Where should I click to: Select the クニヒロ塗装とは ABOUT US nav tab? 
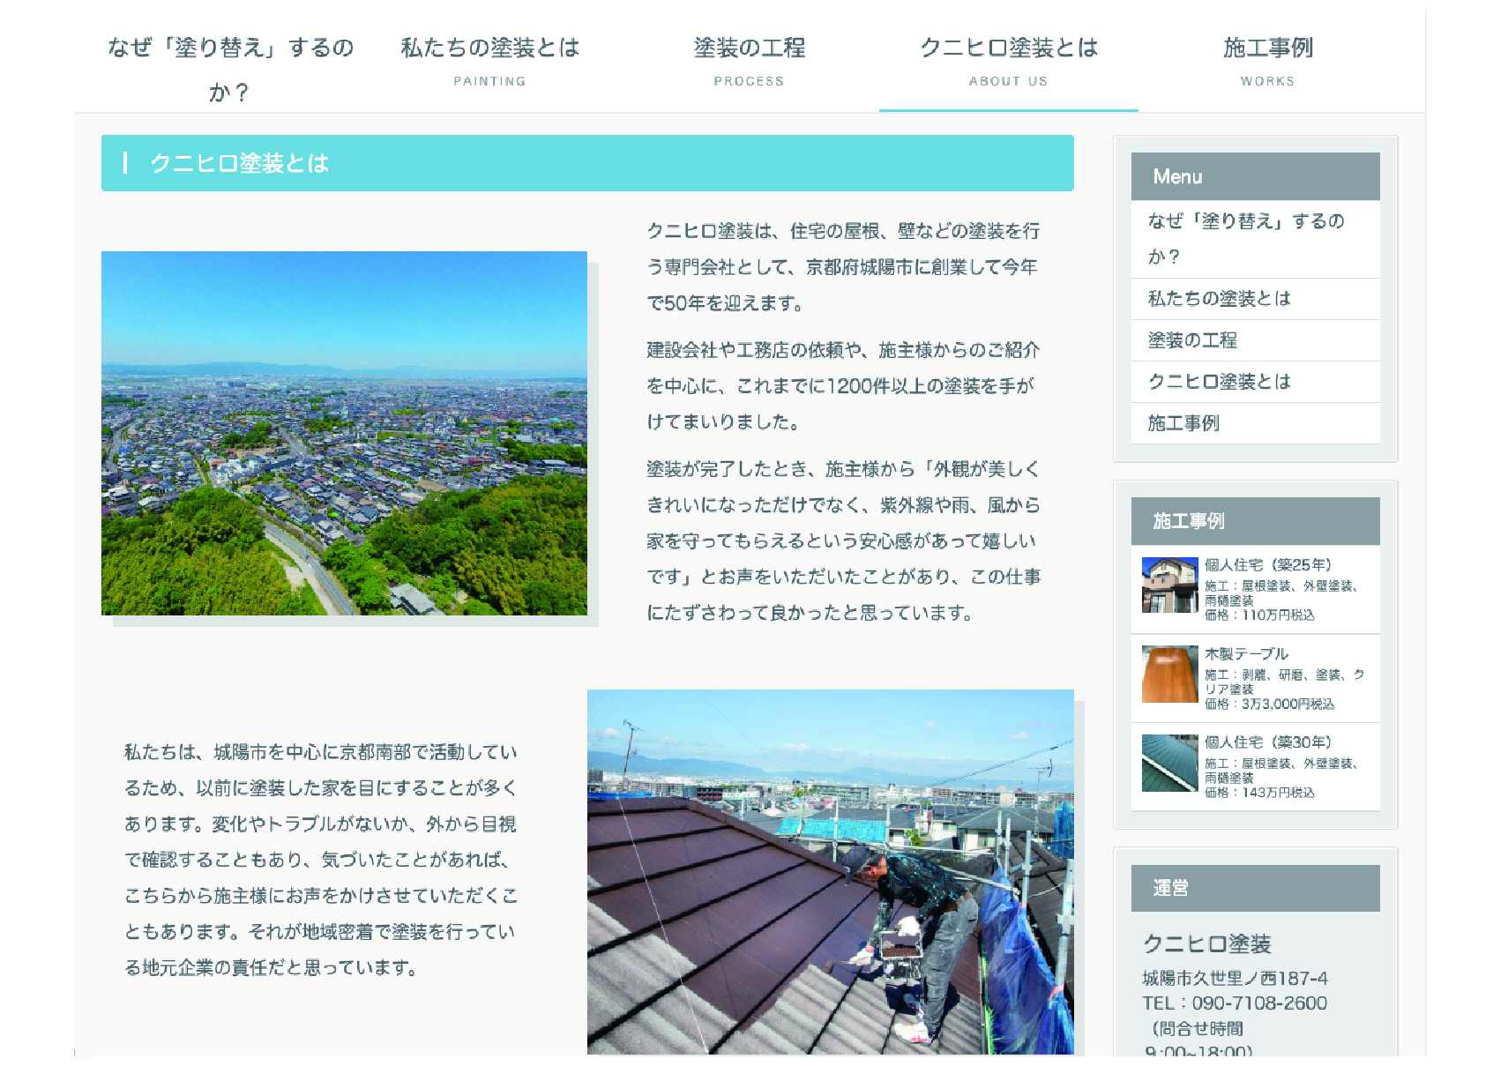[1008, 60]
